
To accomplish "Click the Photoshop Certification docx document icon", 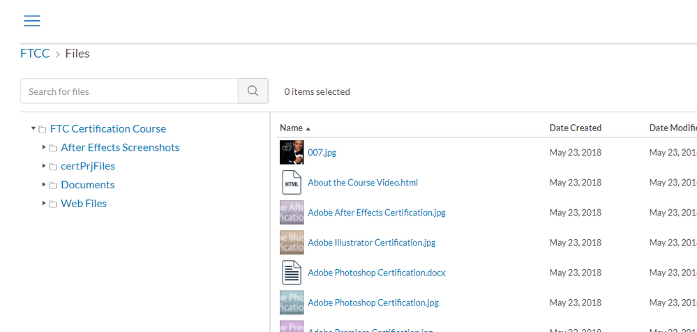I will pos(291,273).
